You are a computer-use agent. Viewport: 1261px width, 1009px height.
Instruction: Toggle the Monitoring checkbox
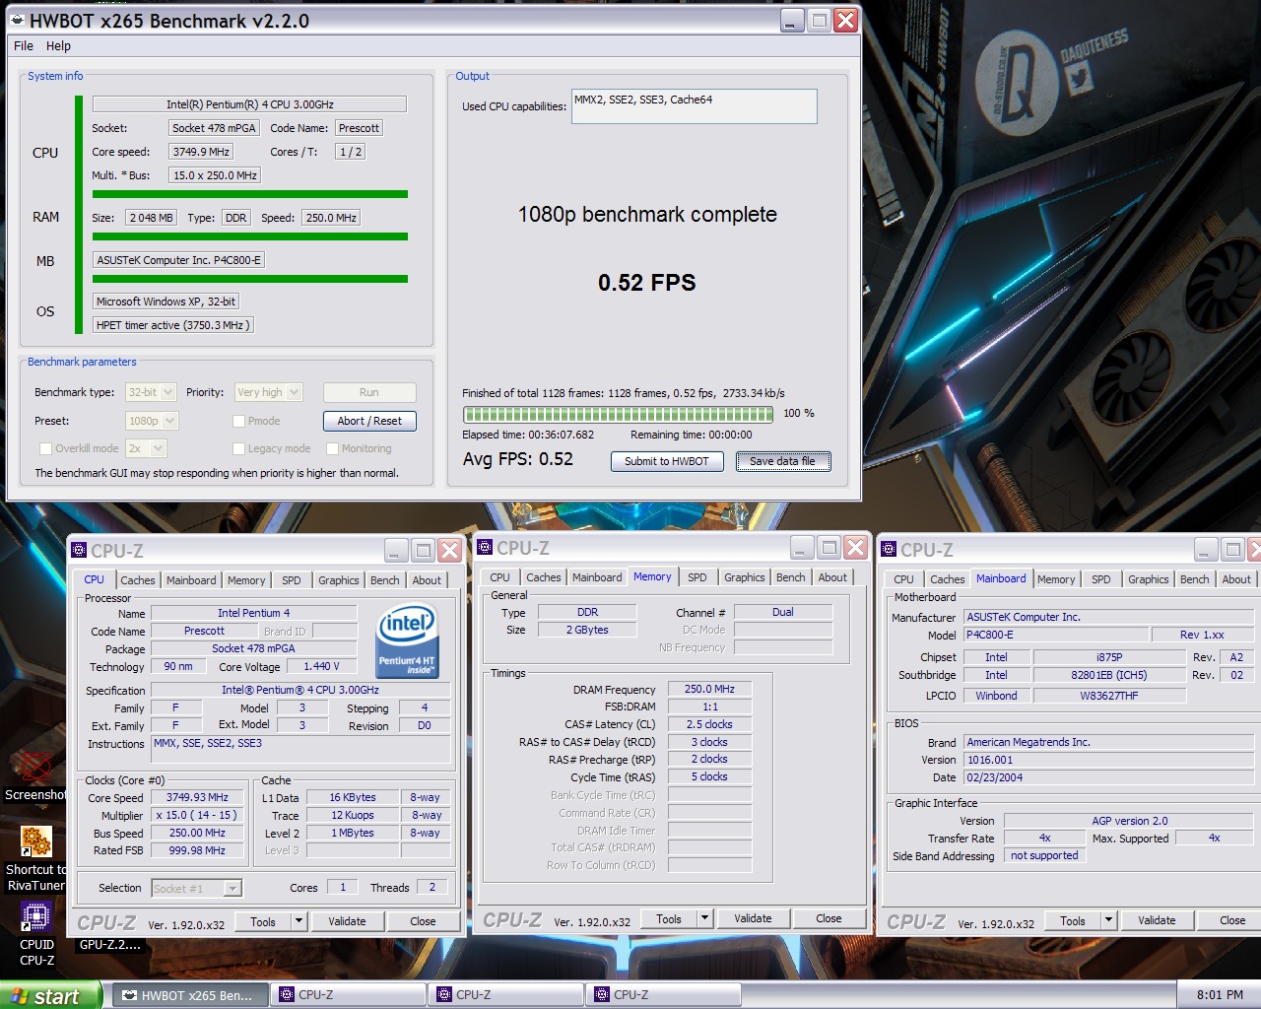pyautogui.click(x=332, y=448)
